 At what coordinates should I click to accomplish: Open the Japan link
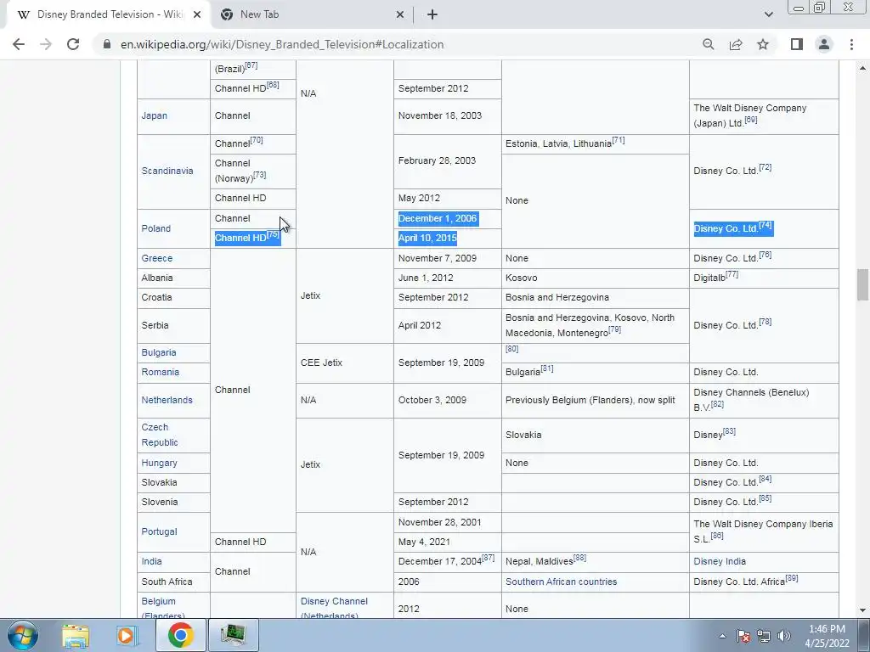[155, 115]
